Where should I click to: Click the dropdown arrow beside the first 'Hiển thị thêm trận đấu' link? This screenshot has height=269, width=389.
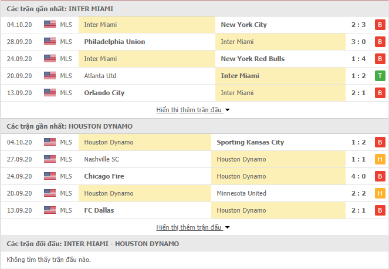227,110
